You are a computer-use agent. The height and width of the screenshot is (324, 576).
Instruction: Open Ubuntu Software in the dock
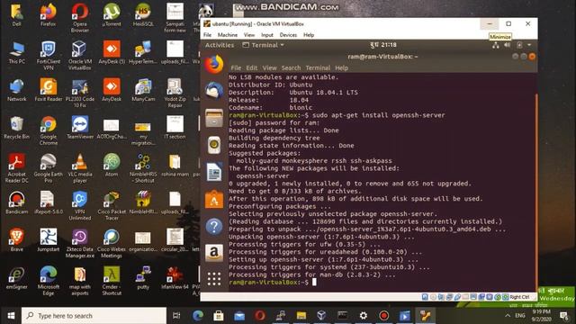click(x=214, y=199)
